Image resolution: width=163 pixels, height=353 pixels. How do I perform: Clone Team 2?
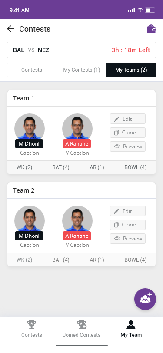coord(128,225)
